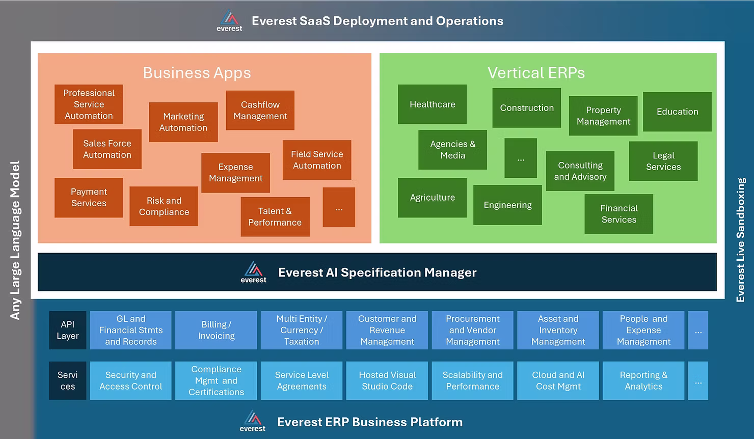Open the Construction vertical box
The height and width of the screenshot is (439, 754).
point(527,108)
